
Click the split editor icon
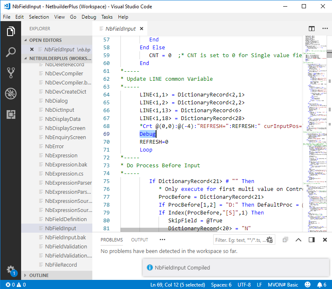311,29
